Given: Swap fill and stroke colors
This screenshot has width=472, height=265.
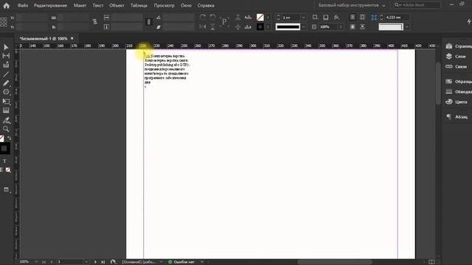Looking at the screenshot, I should click(x=9, y=138).
